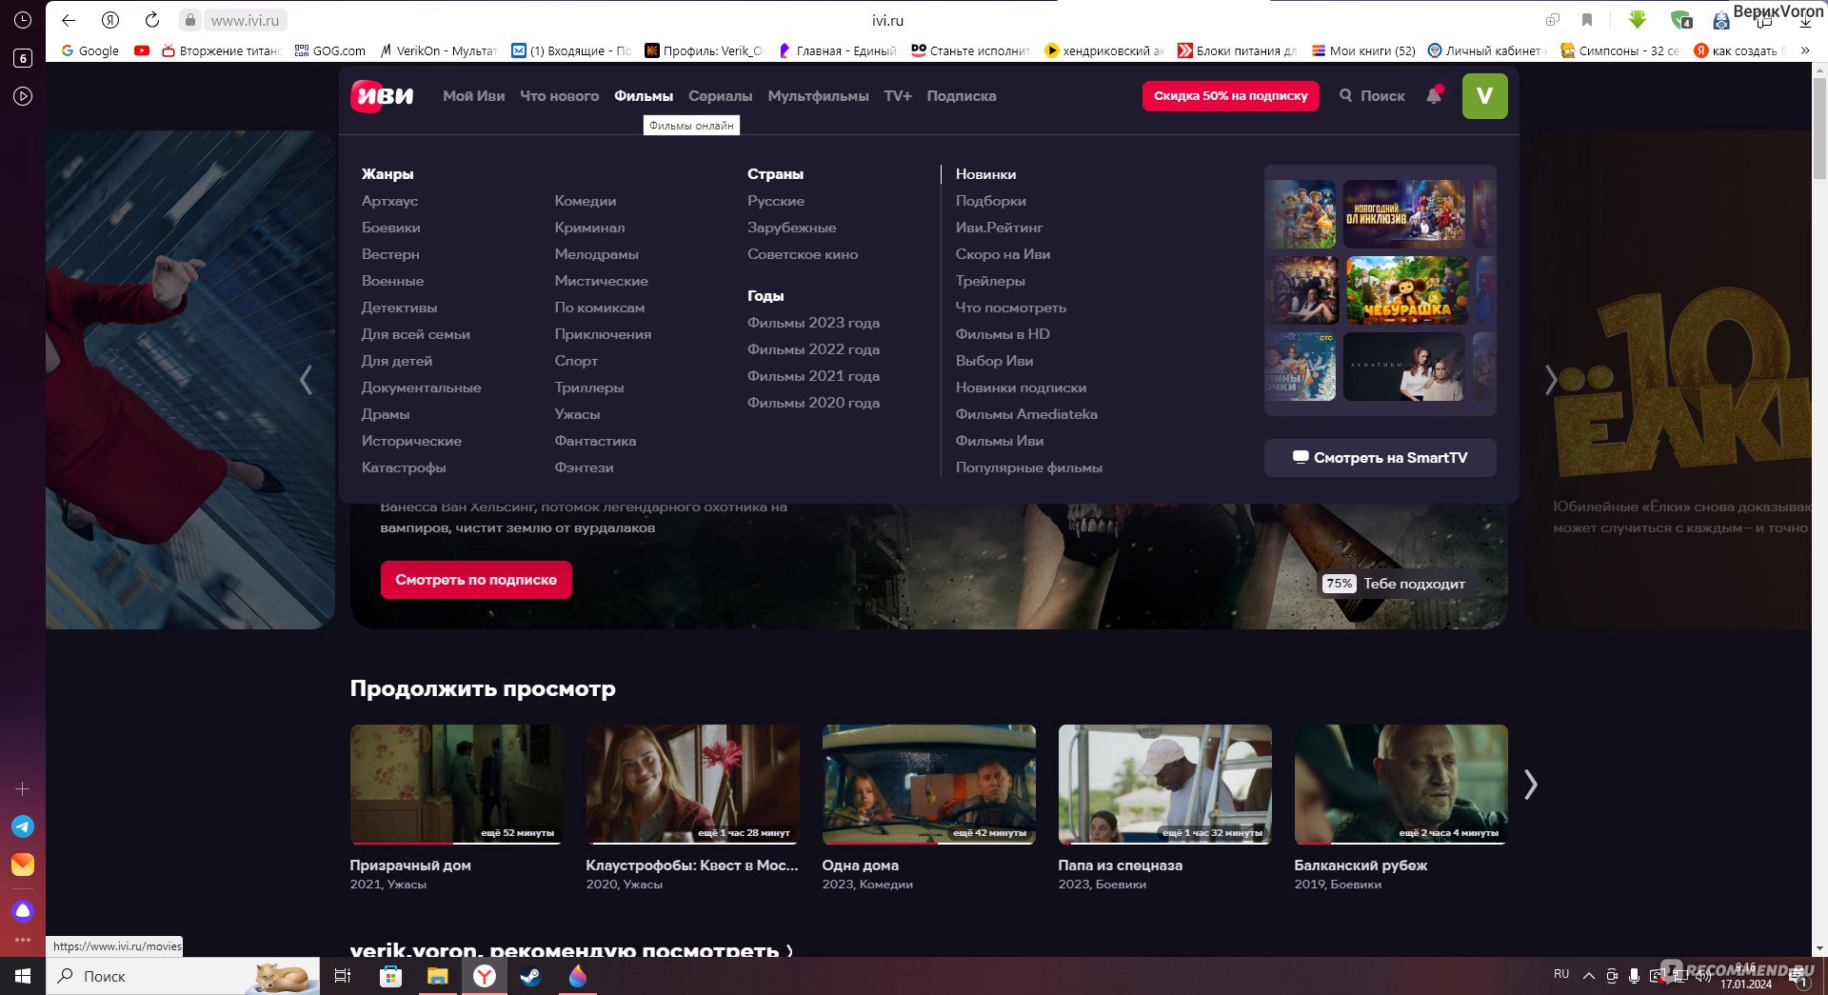Open Telegram in browser sidebar
Viewport: 1828px width, 995px height.
point(23,826)
